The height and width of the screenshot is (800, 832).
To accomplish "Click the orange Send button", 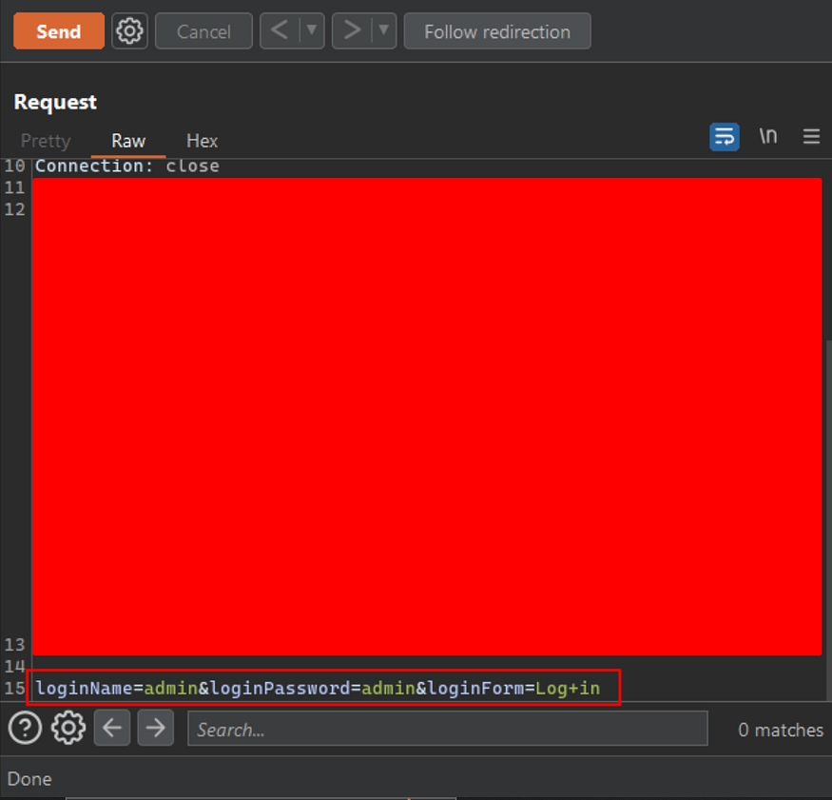I will [x=58, y=31].
